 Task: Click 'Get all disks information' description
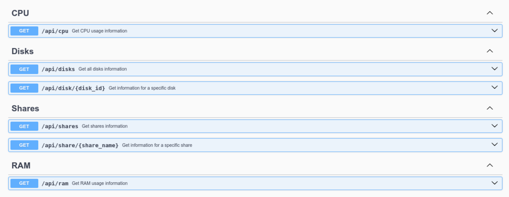click(103, 69)
